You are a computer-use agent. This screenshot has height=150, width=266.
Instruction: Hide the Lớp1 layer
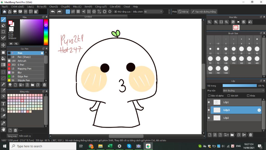pos(209,102)
